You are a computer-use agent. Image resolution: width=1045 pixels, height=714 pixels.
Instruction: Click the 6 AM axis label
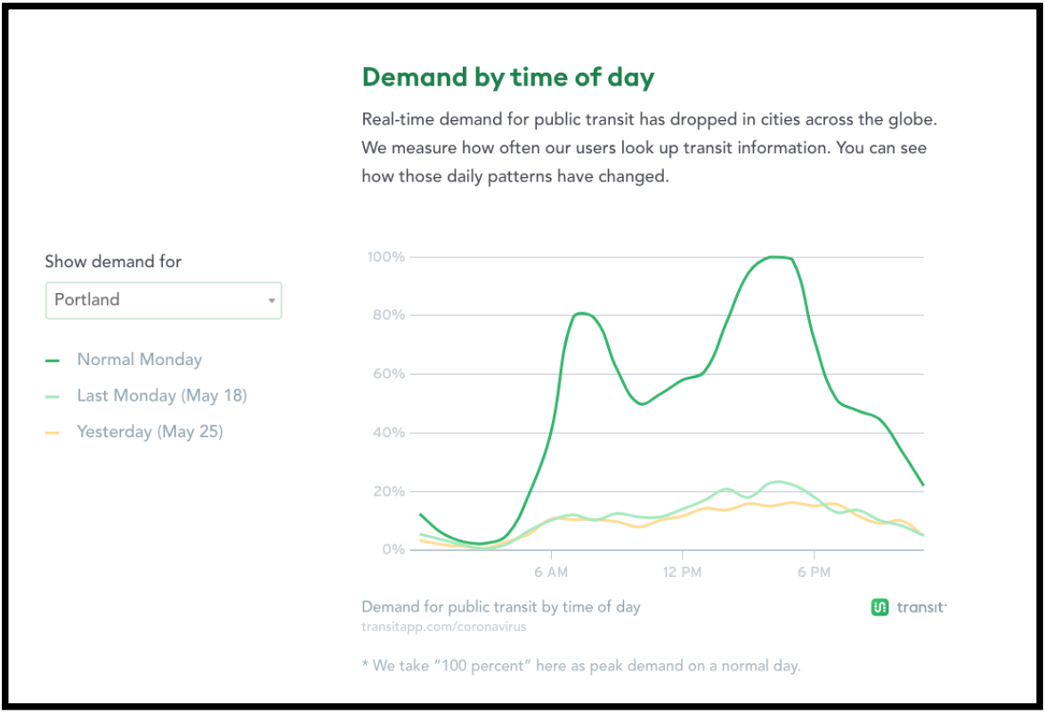pyautogui.click(x=551, y=572)
